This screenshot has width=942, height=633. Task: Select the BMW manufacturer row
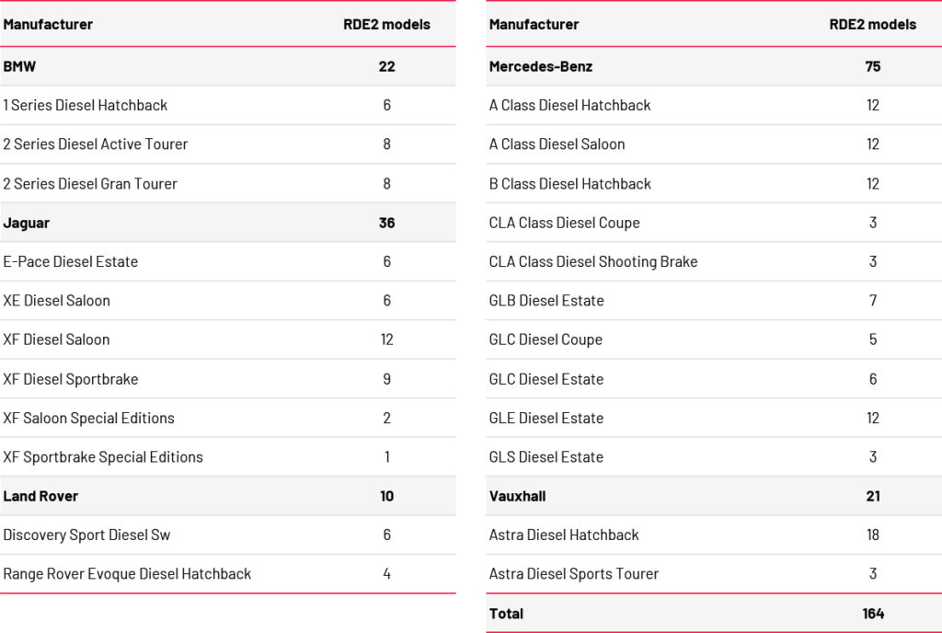coord(19,66)
